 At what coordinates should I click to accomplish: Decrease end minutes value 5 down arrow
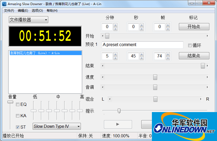(x=115, y=58)
